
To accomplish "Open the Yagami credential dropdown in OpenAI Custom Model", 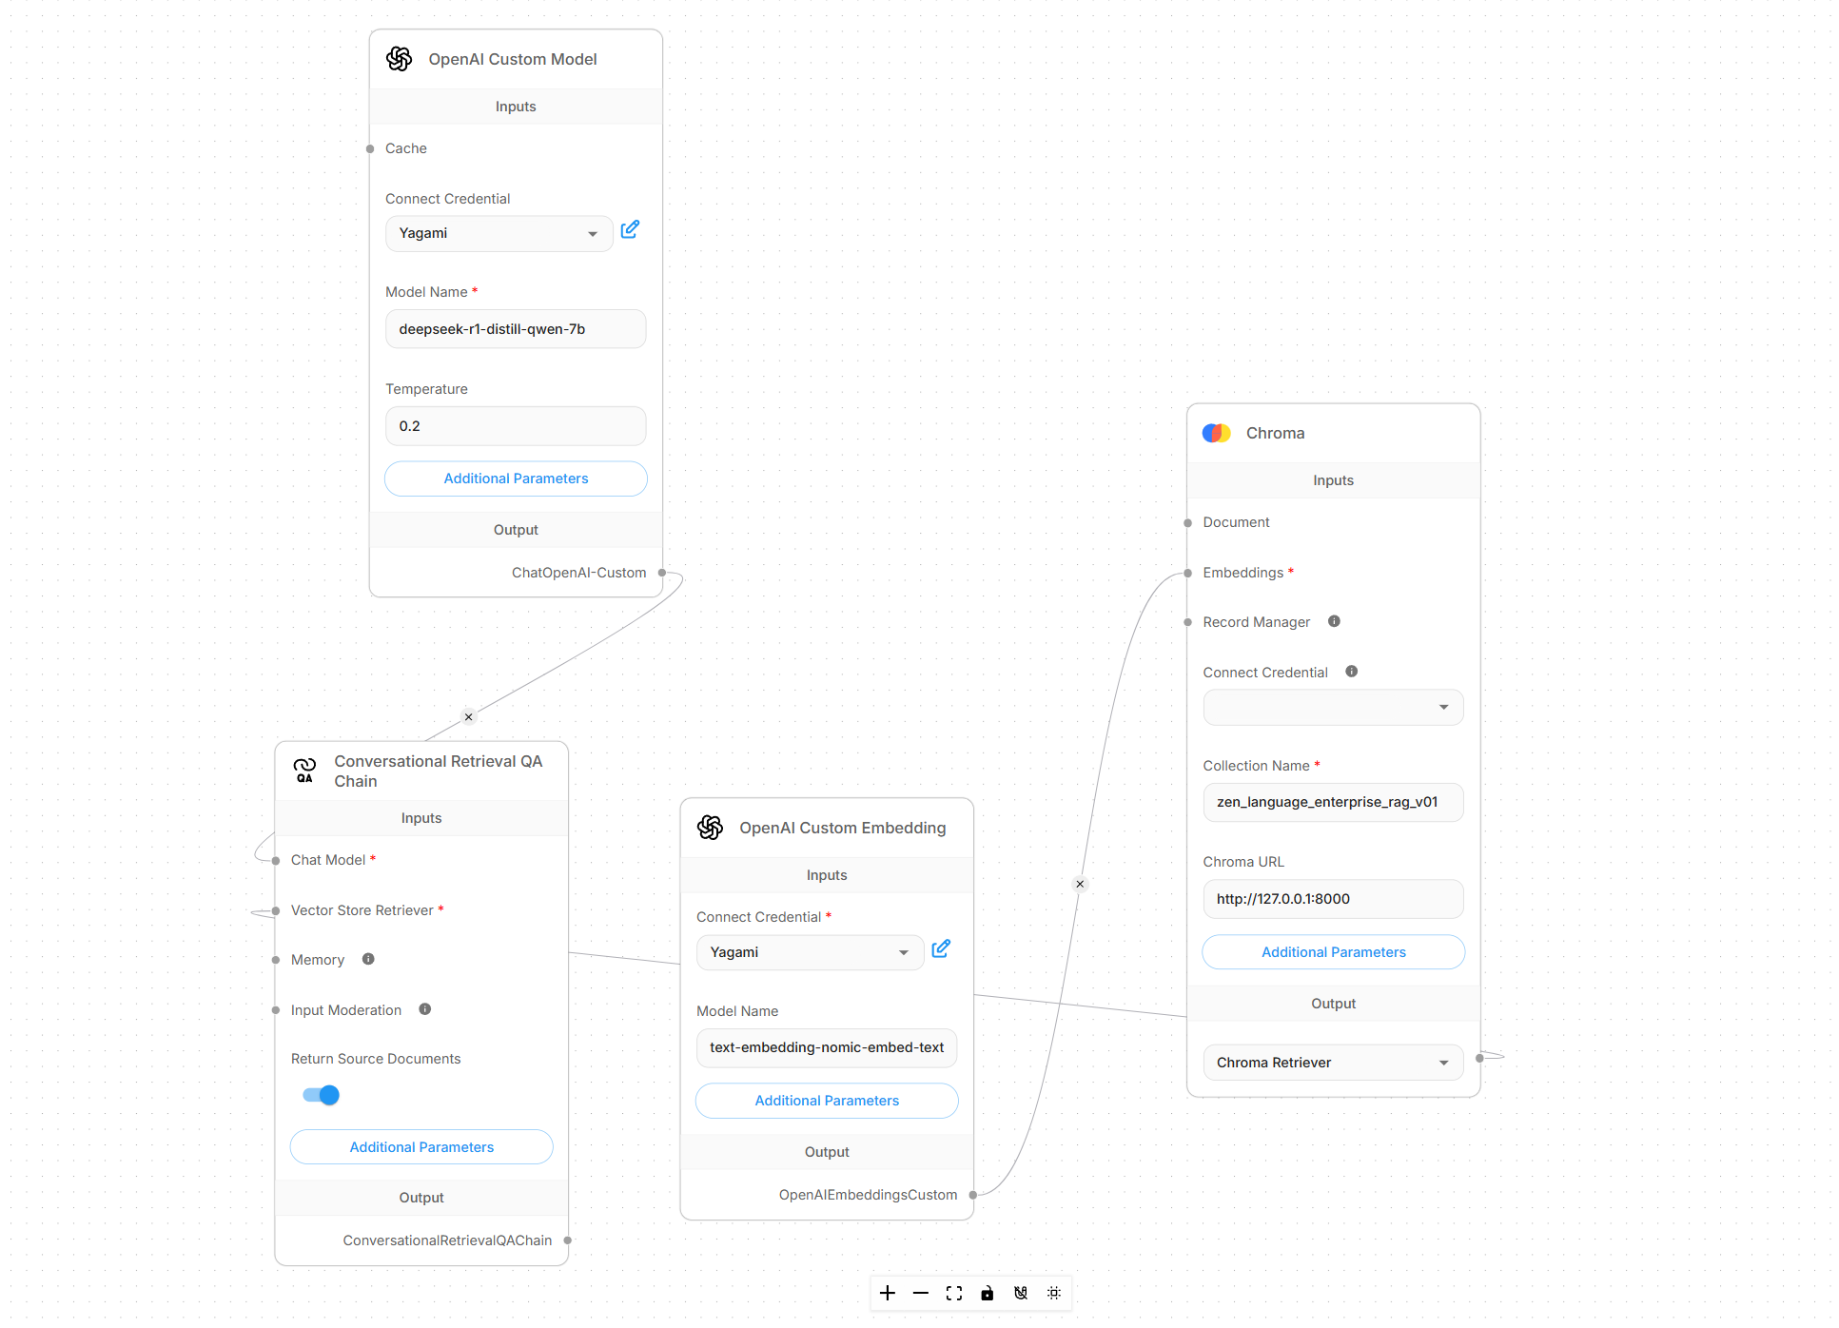I will (x=499, y=233).
